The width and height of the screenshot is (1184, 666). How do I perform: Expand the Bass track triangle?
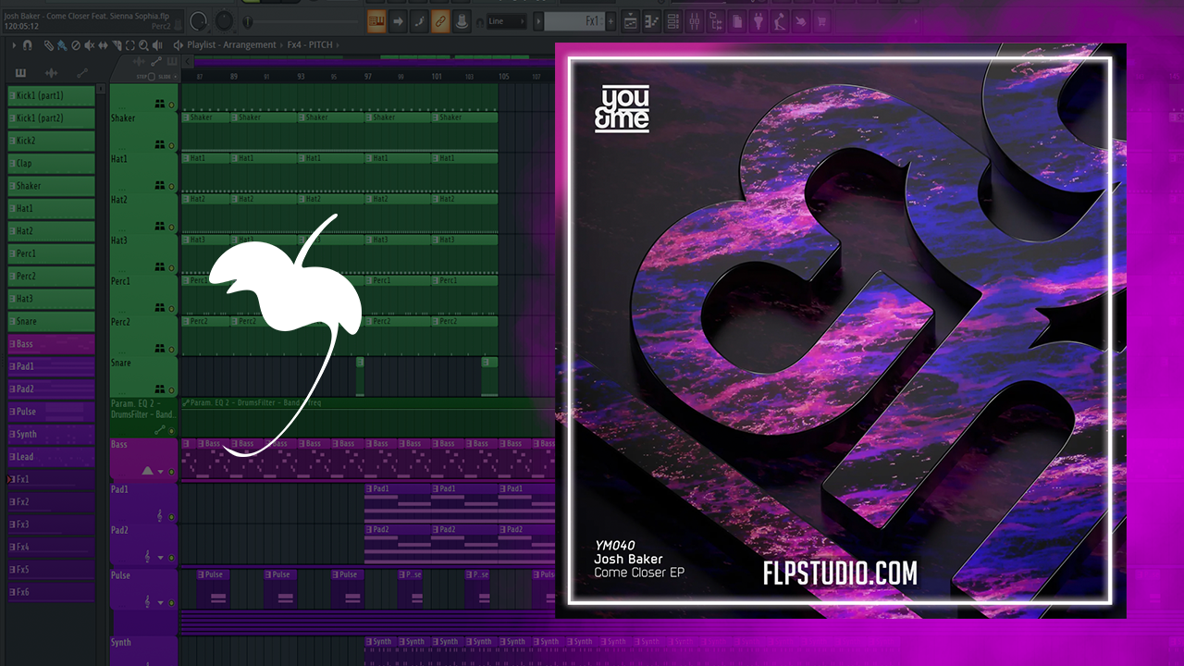[147, 471]
